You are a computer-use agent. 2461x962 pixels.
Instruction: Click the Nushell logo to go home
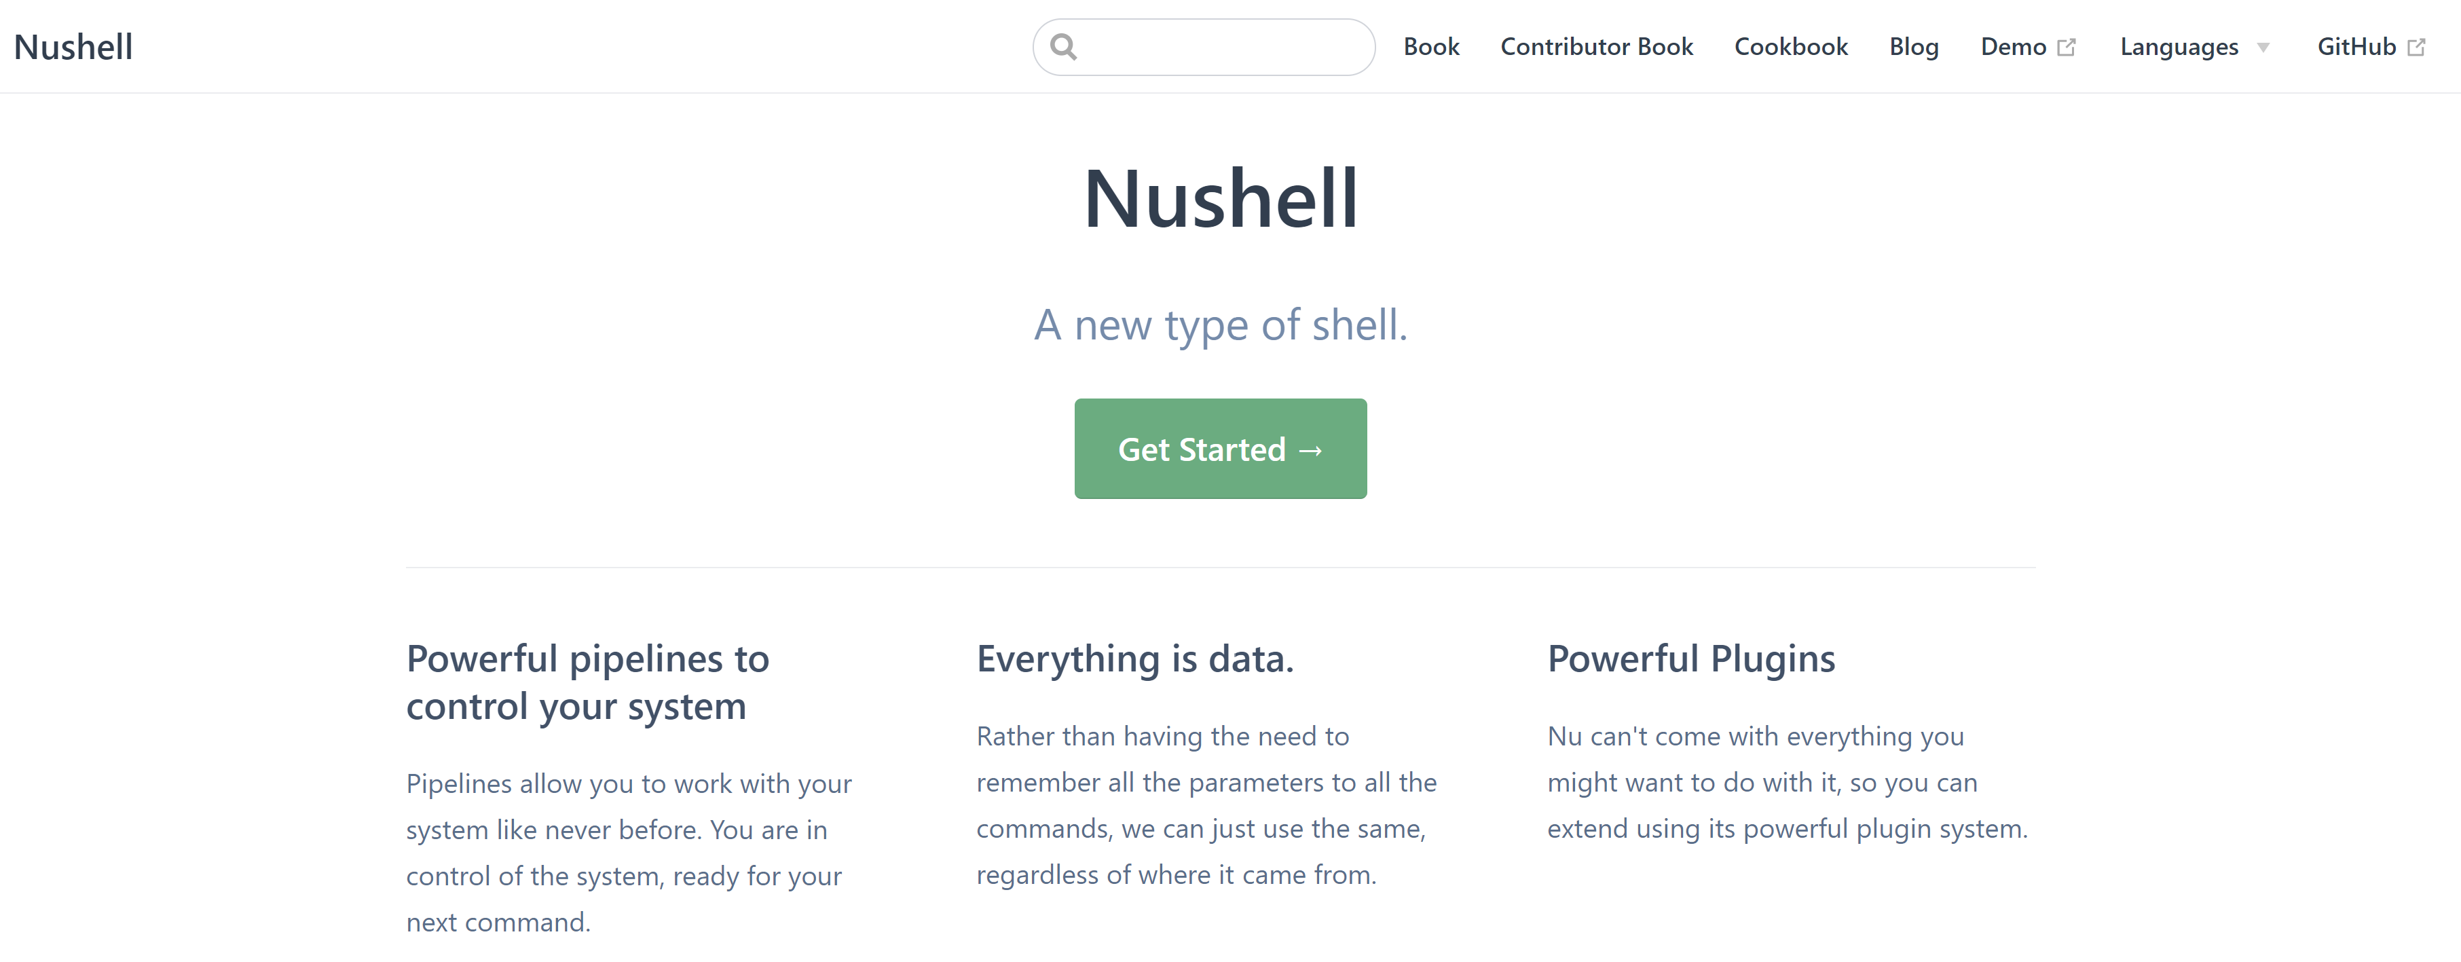click(73, 46)
